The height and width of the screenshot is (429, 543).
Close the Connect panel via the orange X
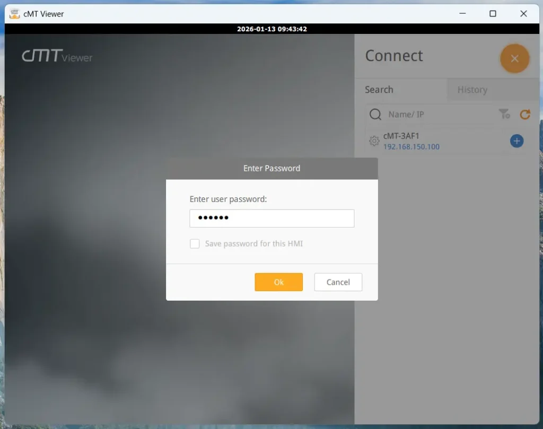tap(514, 58)
